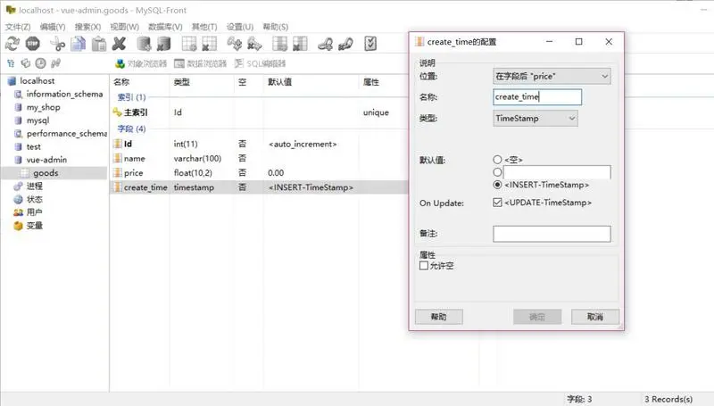This screenshot has height=406, width=714.
Task: Click the refresh toolbar icon
Action: 12,44
